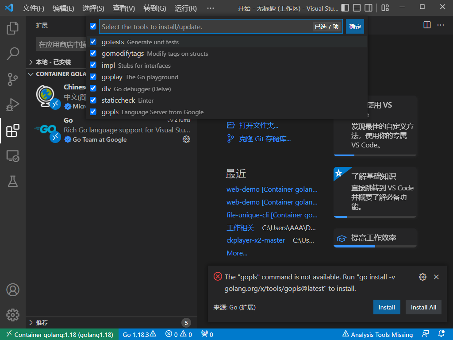Uncheck the impl tool checkbox
The height and width of the screenshot is (340, 453).
point(93,65)
